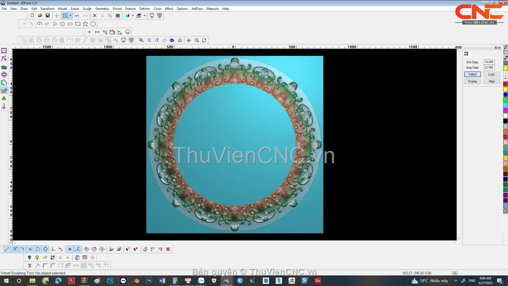Toggle the highlighted dot snap button

click(70, 249)
